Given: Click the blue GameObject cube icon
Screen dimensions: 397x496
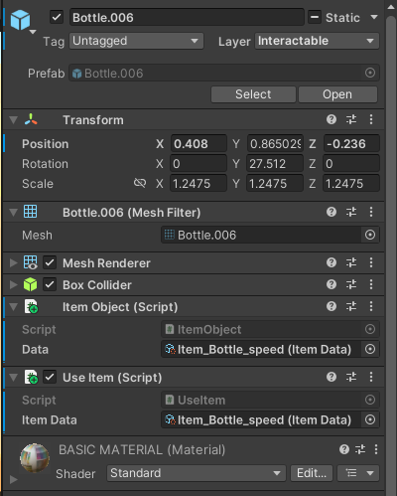Looking at the screenshot, I should (20, 20).
